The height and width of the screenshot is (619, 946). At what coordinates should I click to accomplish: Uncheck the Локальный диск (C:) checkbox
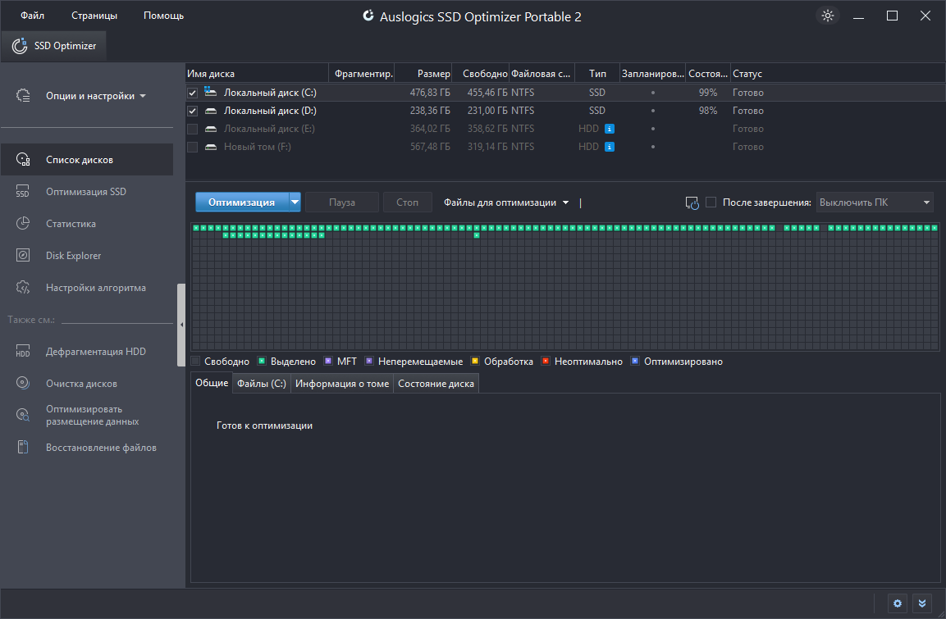[193, 93]
